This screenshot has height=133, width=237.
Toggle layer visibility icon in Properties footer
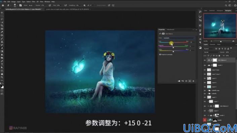(190, 81)
